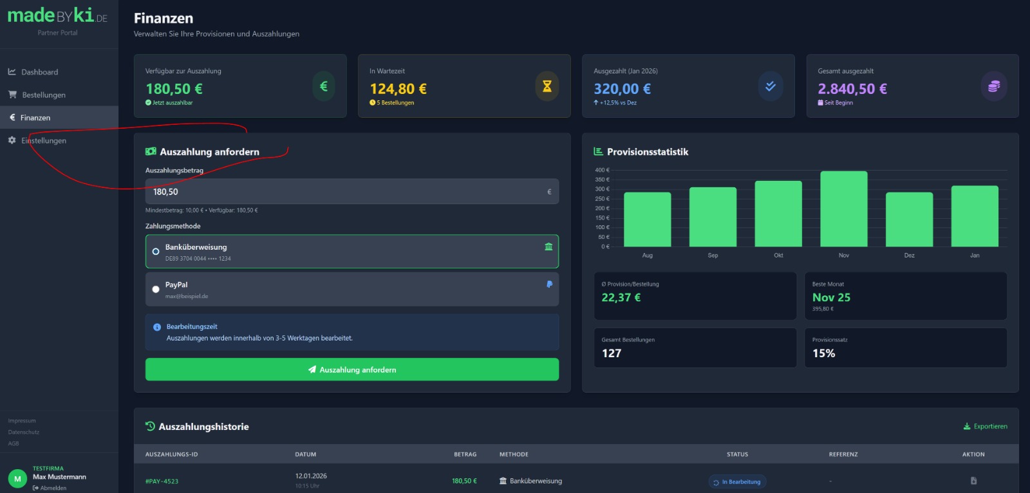Click the Ø Provision/Bestellung 22,37 € card
Screen dimensions: 1030x493
(x=695, y=296)
